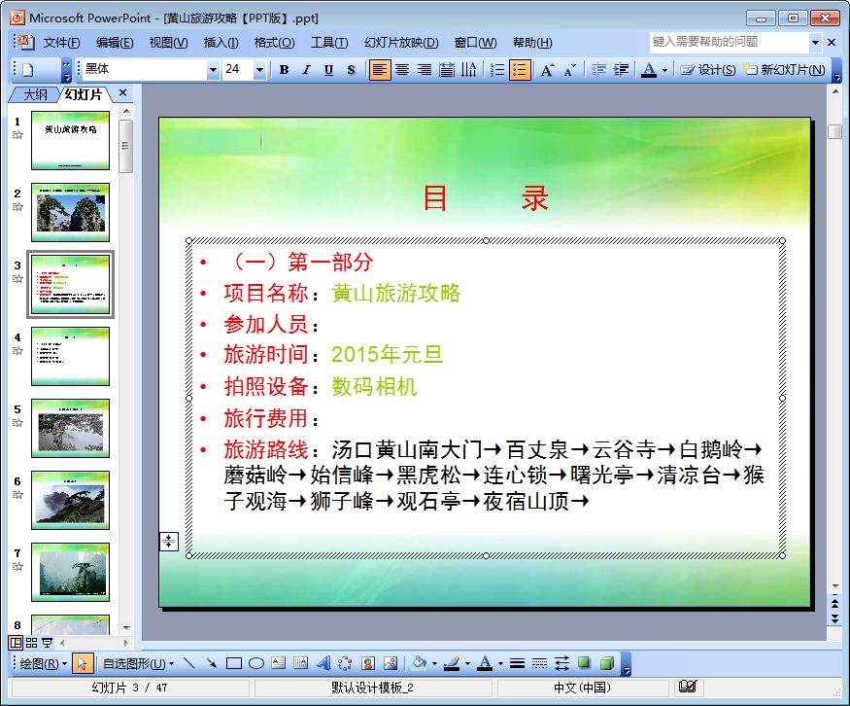
Task: Open the 编辑(E) menu
Action: [115, 43]
